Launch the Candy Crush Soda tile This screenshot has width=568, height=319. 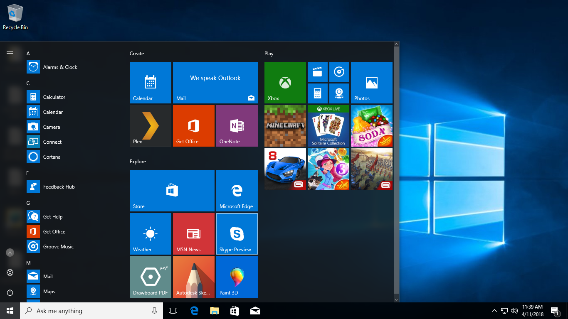click(x=372, y=126)
